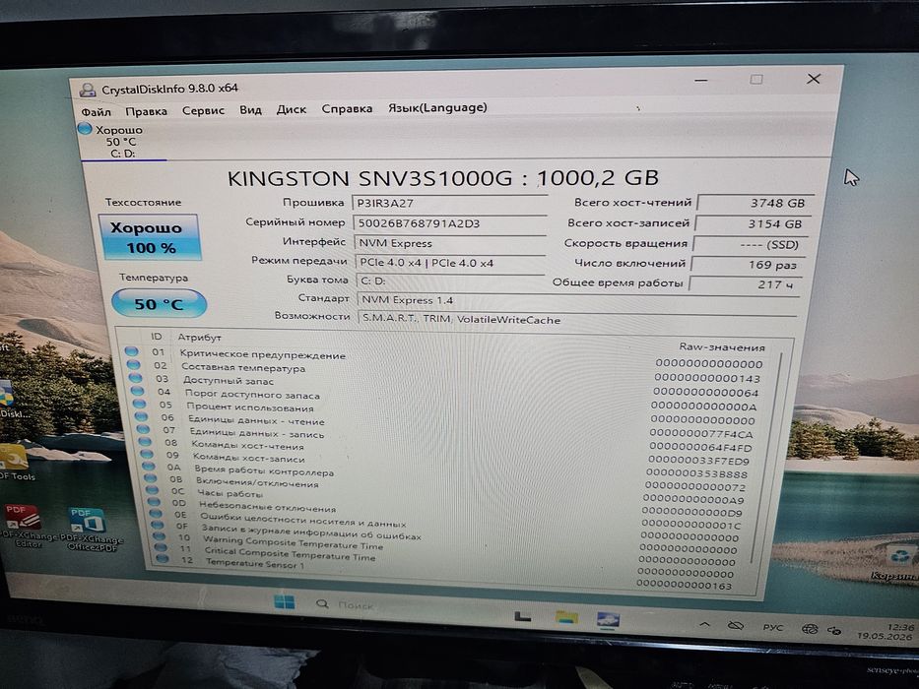
Task: Click the Возможности field S.M.A.R.T., TRIM, VolatileWriteCache
Action: pos(577,320)
